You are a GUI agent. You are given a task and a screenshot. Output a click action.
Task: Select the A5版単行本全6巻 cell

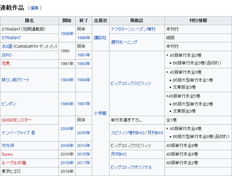coord(198,154)
